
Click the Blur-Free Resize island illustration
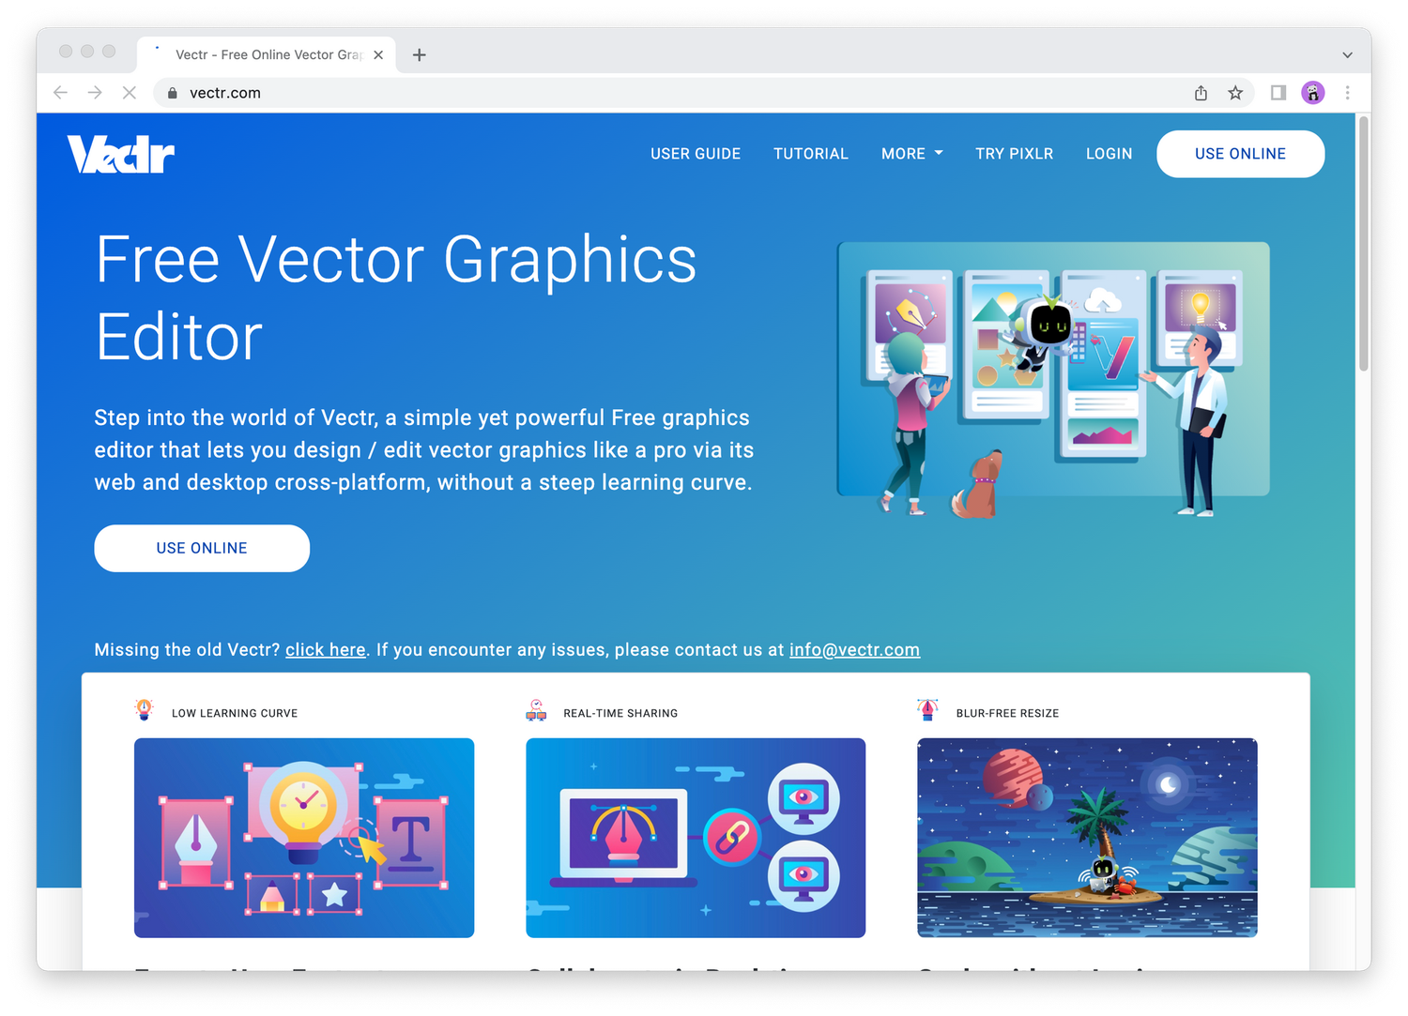coord(1087,838)
